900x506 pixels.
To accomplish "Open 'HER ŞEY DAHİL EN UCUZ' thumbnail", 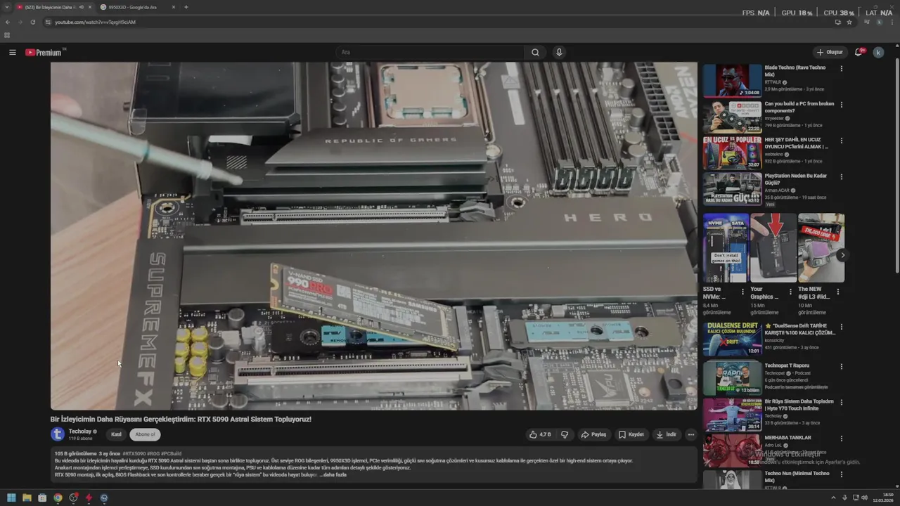I will pyautogui.click(x=732, y=153).
